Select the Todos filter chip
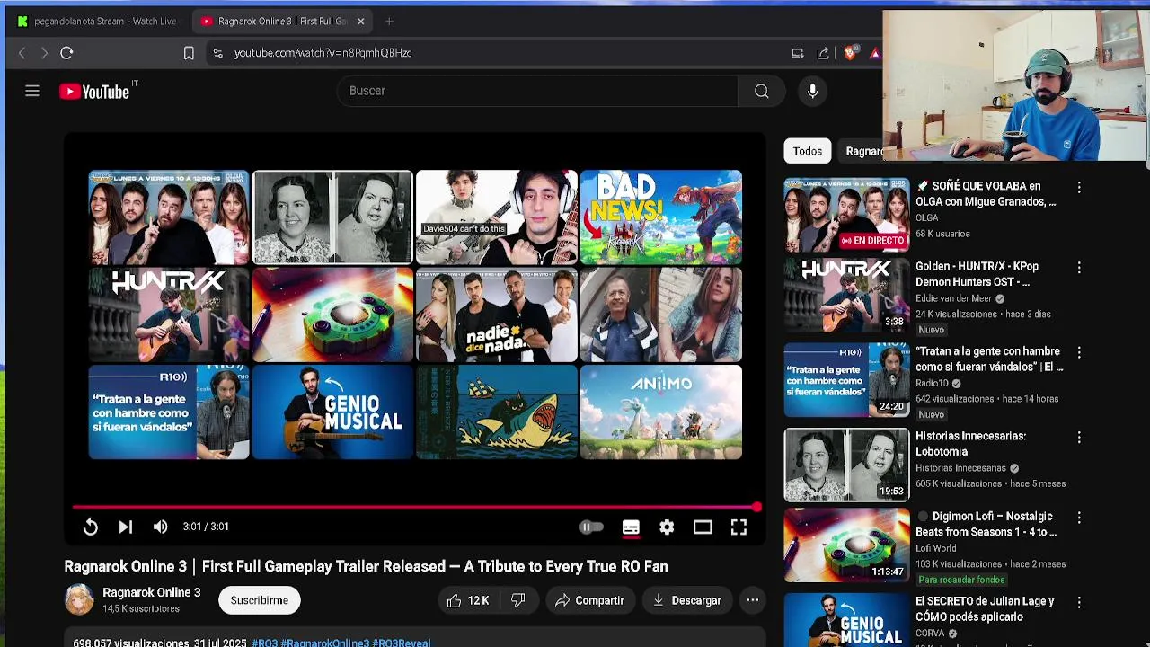The width and height of the screenshot is (1150, 647). pos(807,151)
